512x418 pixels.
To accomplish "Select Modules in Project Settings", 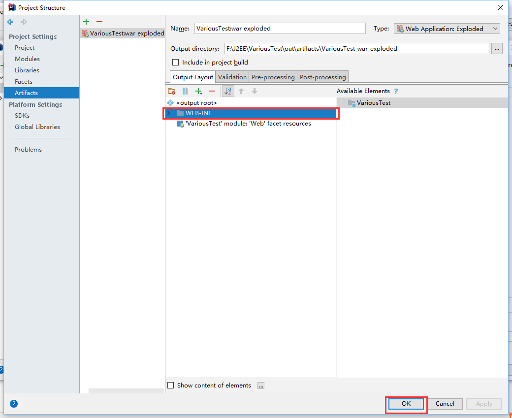I will (27, 59).
